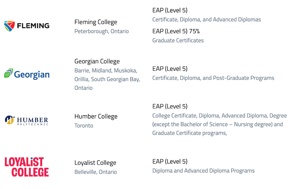Click the Toronto location under Humber College

click(x=84, y=125)
